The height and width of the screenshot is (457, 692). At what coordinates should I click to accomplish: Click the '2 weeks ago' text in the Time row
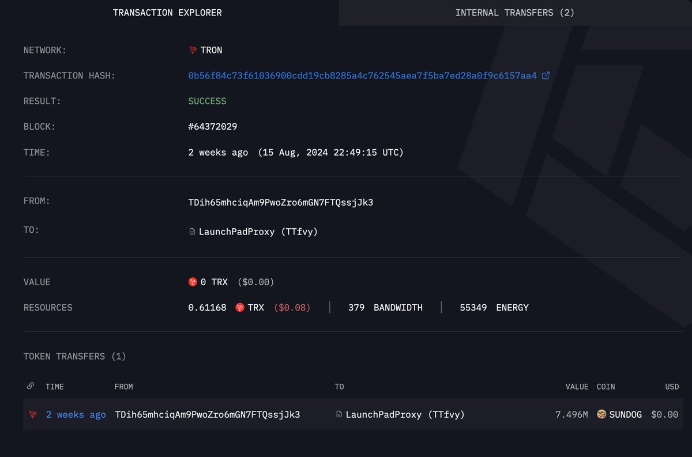point(218,153)
